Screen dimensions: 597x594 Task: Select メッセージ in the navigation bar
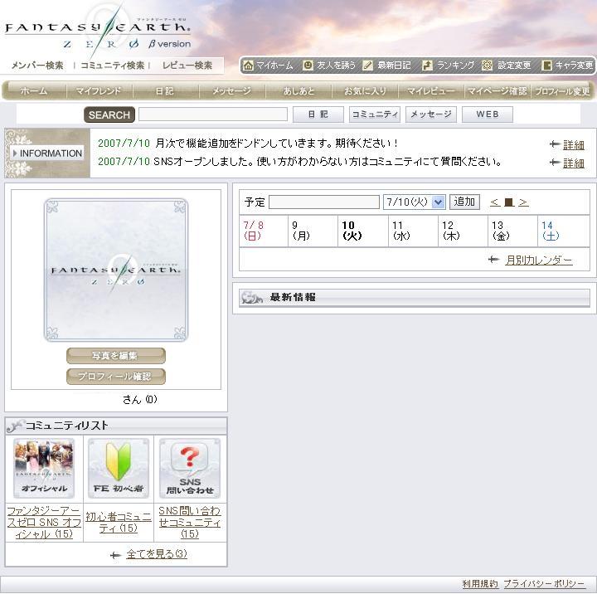click(231, 91)
